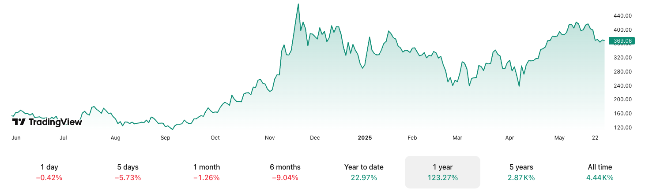Switch to 5 days range
Screen dimensions: 645x192
[128, 172]
